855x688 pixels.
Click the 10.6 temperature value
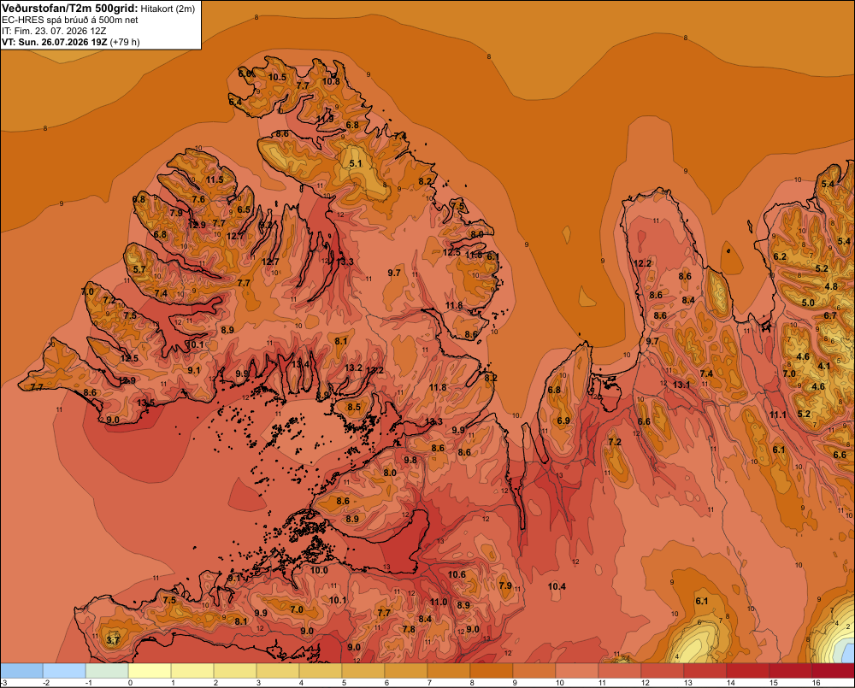(x=457, y=574)
